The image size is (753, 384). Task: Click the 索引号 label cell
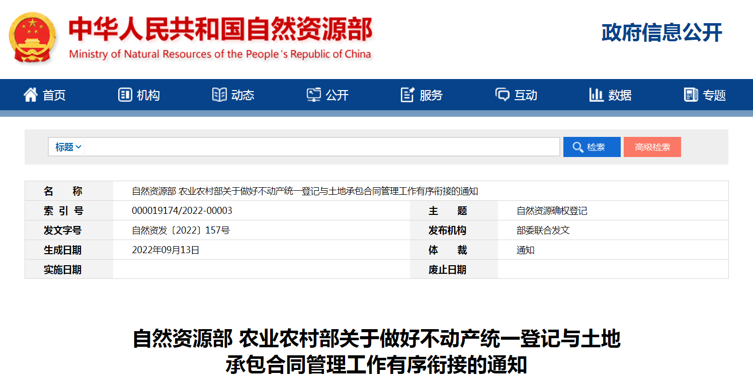[x=69, y=211]
